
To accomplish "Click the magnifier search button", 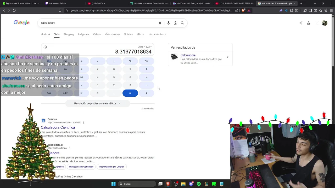I will click(x=182, y=23).
